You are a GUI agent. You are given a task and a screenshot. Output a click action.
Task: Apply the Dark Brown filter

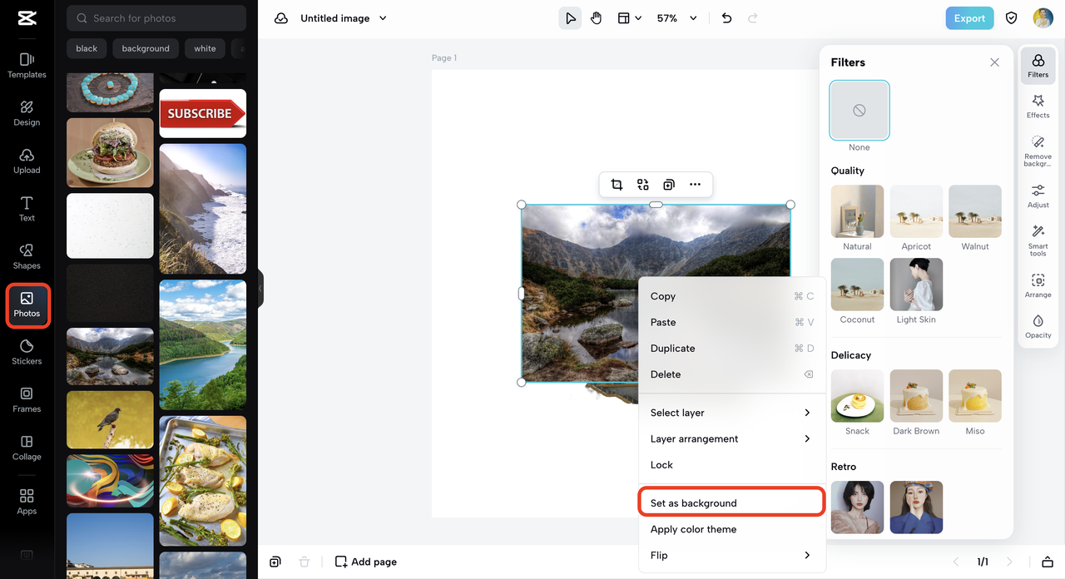point(916,396)
